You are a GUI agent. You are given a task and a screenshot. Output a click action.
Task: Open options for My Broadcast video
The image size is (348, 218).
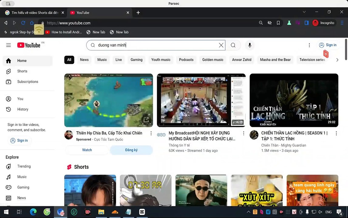pyautogui.click(x=244, y=133)
